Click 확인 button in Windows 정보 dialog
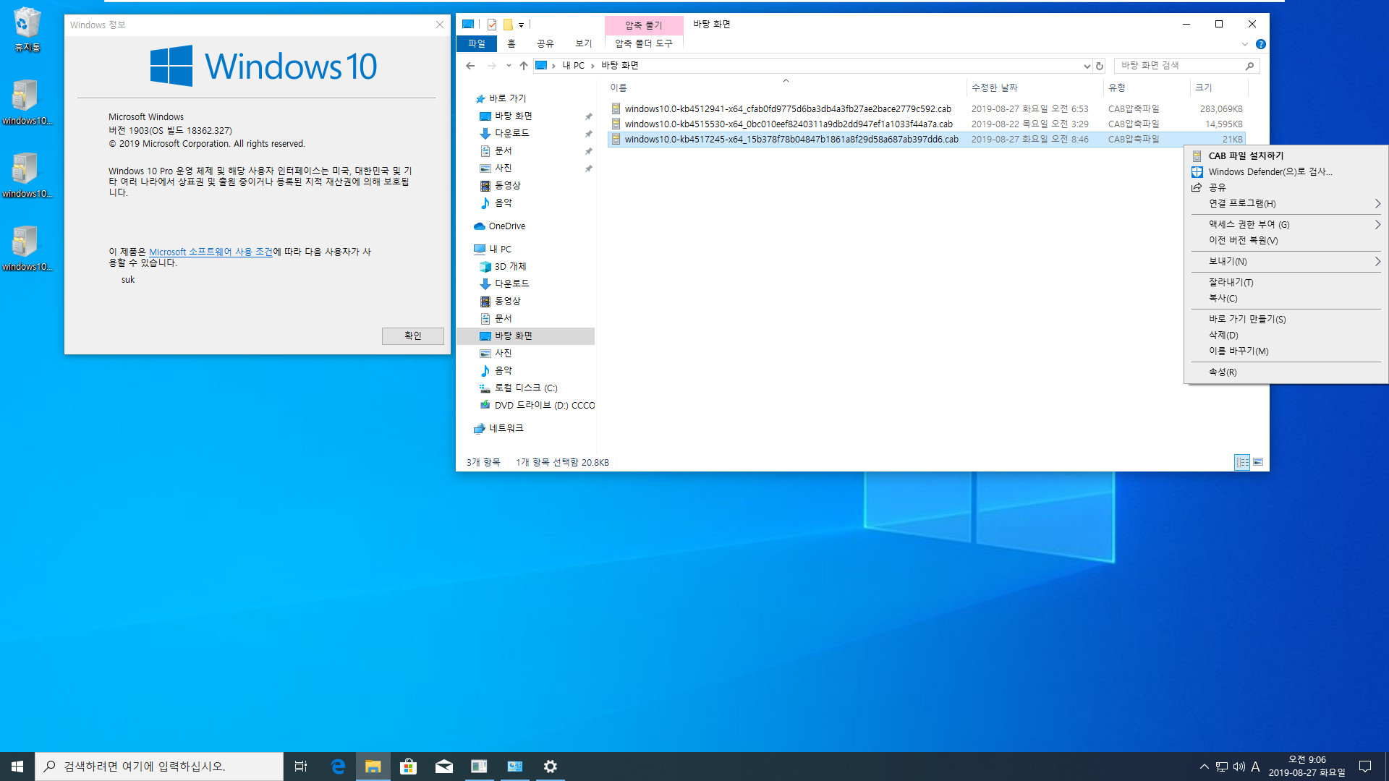Screen dimensions: 1389x781 click(x=412, y=336)
